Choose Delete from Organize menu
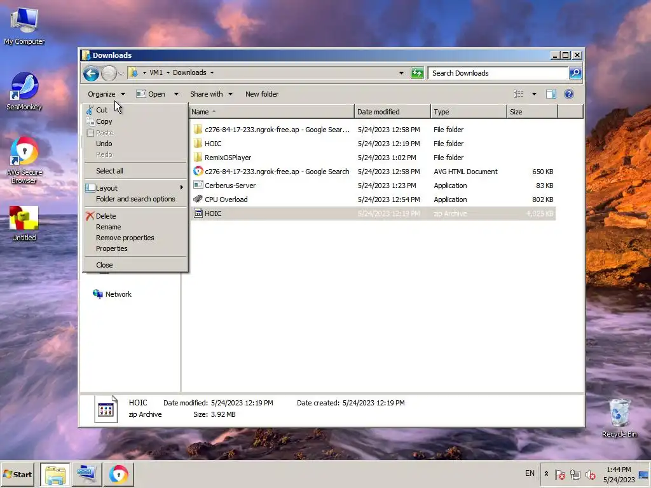Image resolution: width=651 pixels, height=488 pixels. [x=135, y=216]
